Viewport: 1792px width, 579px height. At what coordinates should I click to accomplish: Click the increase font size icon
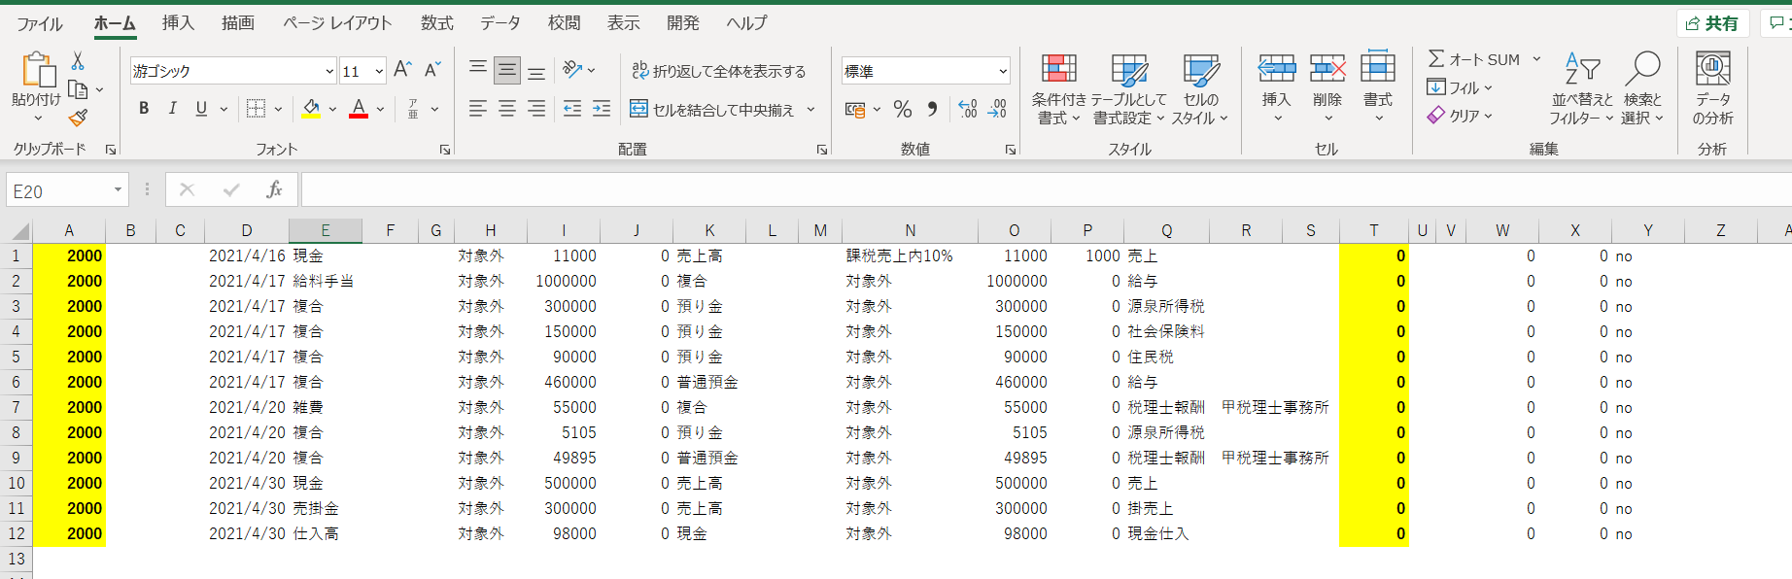click(x=402, y=70)
